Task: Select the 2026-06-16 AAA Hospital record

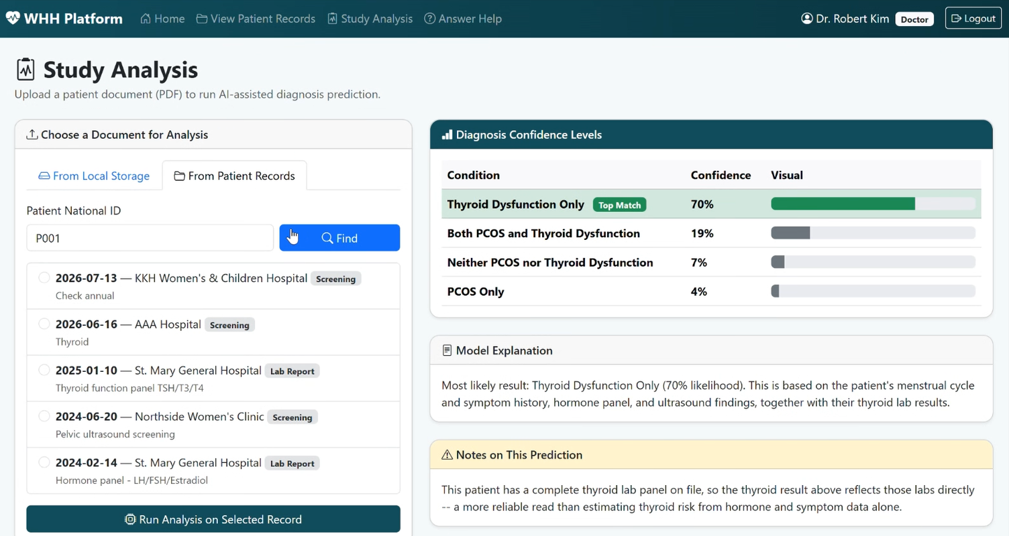Action: 44,324
